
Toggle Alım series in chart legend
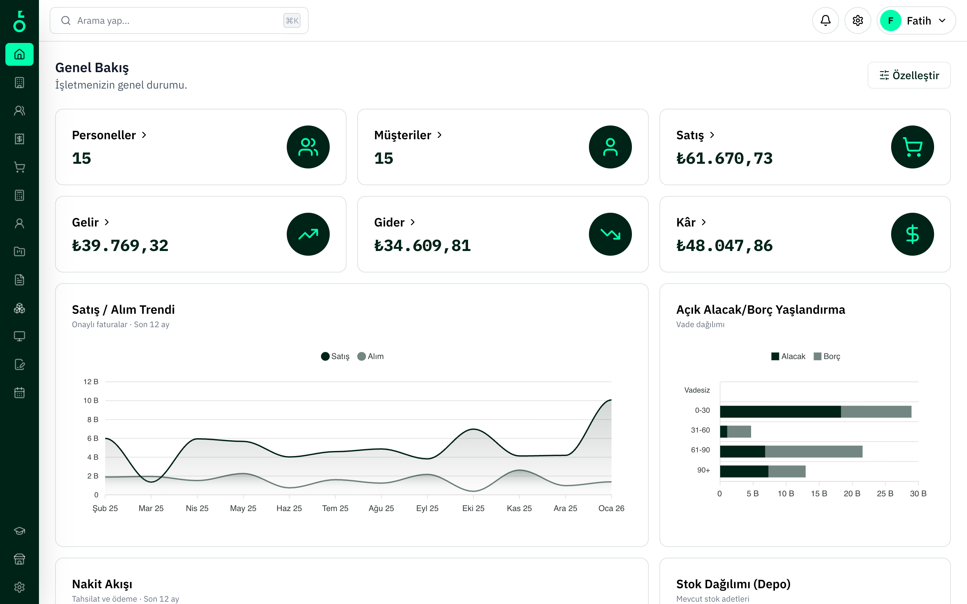pos(370,356)
